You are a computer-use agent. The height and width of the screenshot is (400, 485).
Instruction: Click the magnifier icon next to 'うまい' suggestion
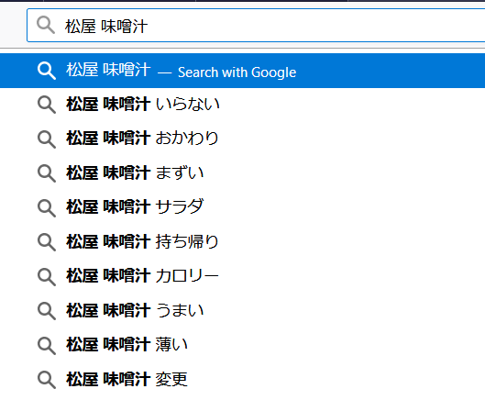(47, 311)
